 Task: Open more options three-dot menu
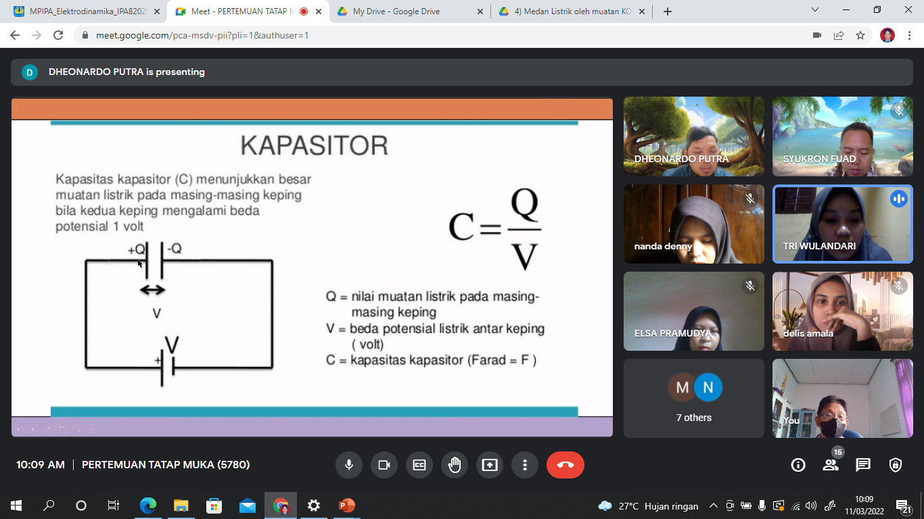coord(525,465)
